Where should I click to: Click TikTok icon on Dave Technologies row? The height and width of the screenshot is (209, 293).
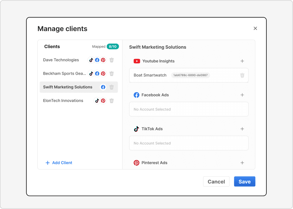click(91, 60)
